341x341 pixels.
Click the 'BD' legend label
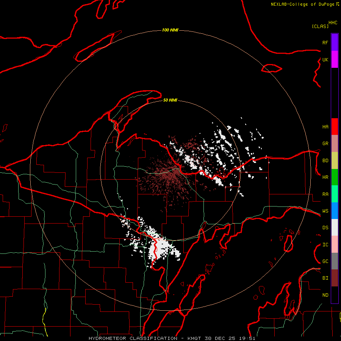[325, 161]
